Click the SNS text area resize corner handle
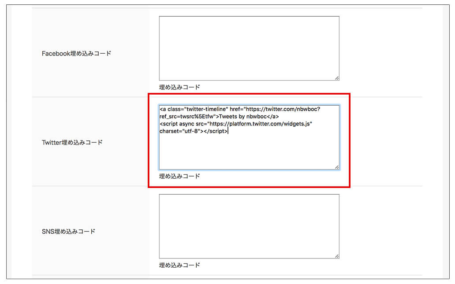Viewport: 455px width, 284px height. tap(337, 256)
